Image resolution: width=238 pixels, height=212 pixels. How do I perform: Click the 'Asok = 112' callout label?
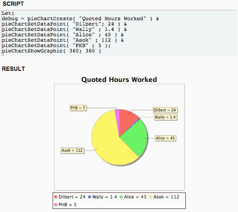(x=72, y=151)
